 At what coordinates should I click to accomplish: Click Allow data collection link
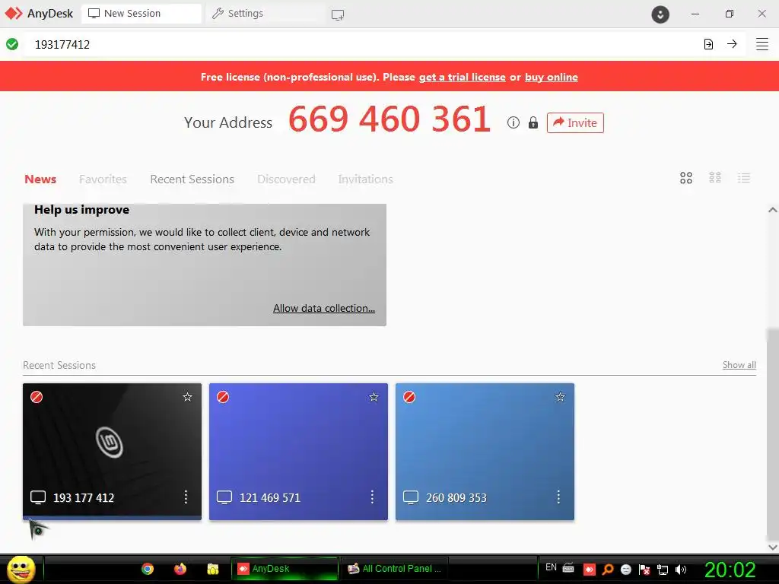pos(324,308)
